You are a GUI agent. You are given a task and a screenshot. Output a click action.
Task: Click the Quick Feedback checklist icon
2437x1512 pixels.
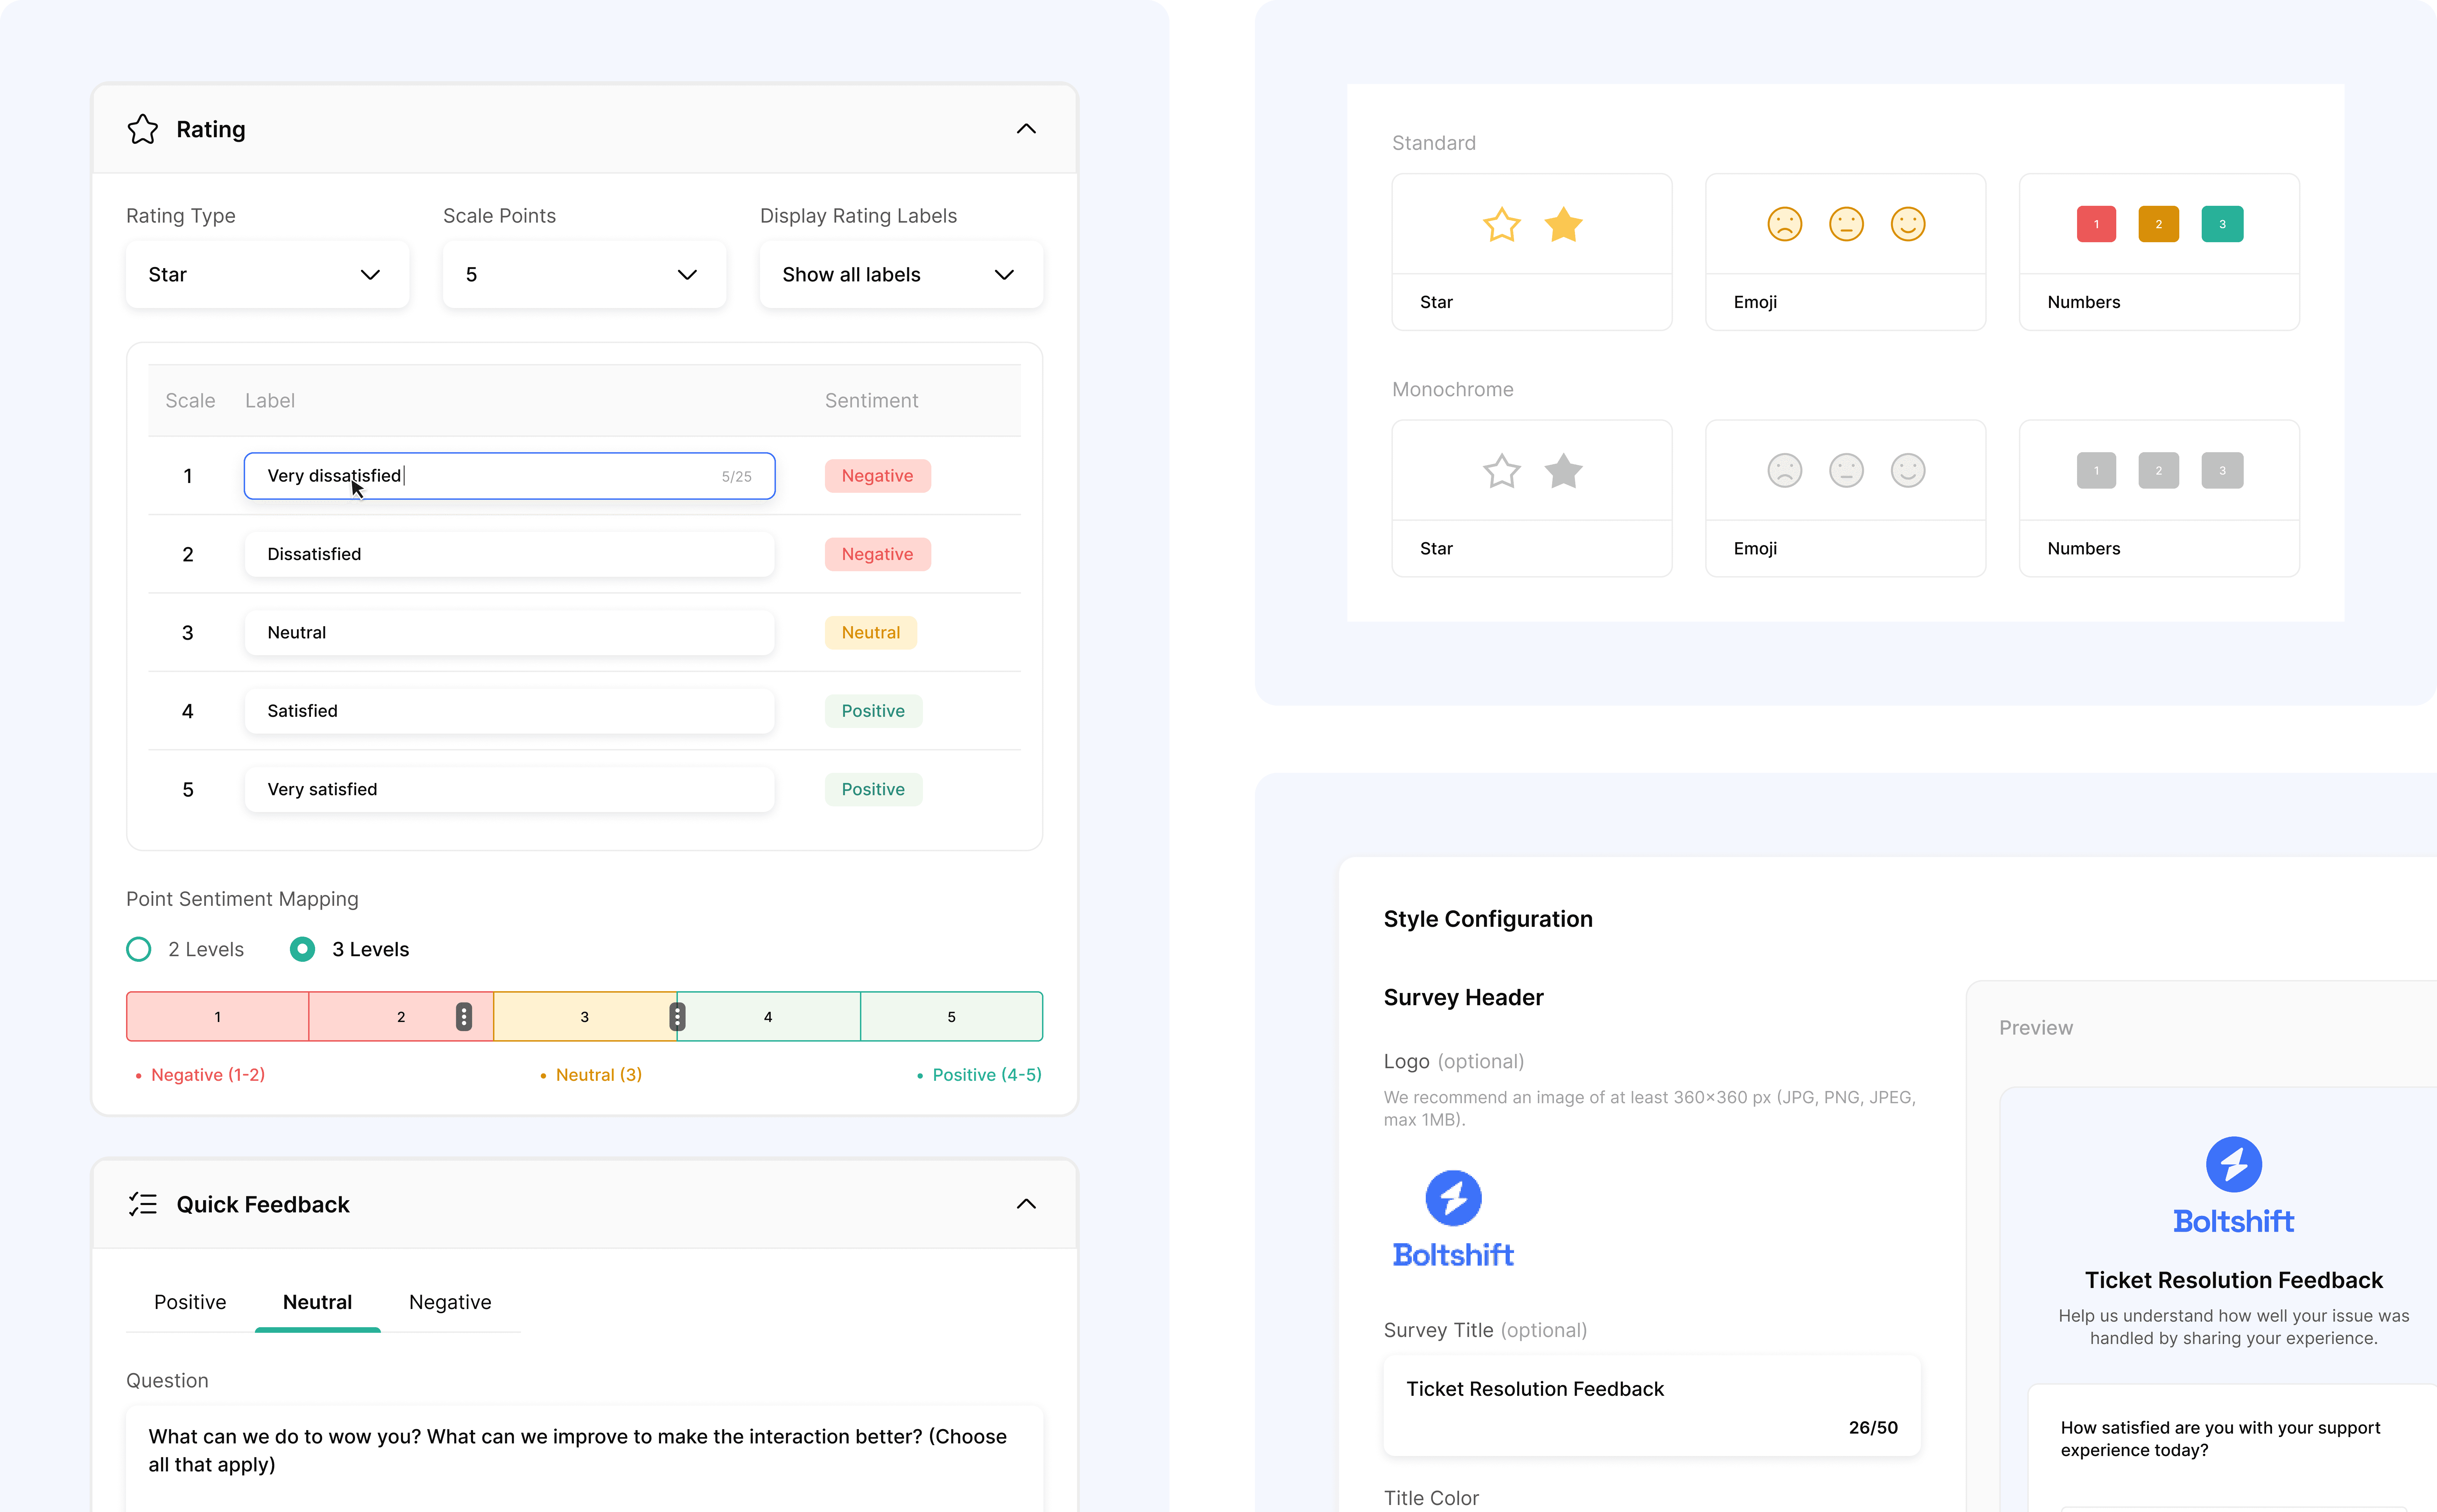pos(143,1204)
